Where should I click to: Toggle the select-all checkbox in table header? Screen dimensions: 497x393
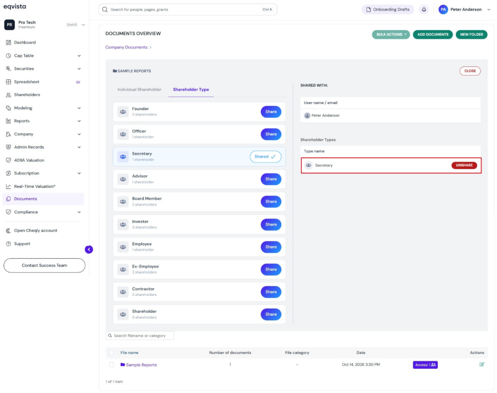tap(112, 352)
